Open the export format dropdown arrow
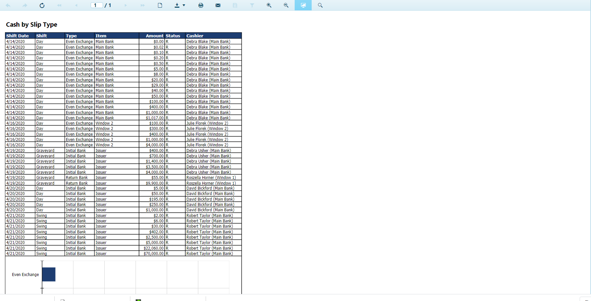 pos(184,5)
